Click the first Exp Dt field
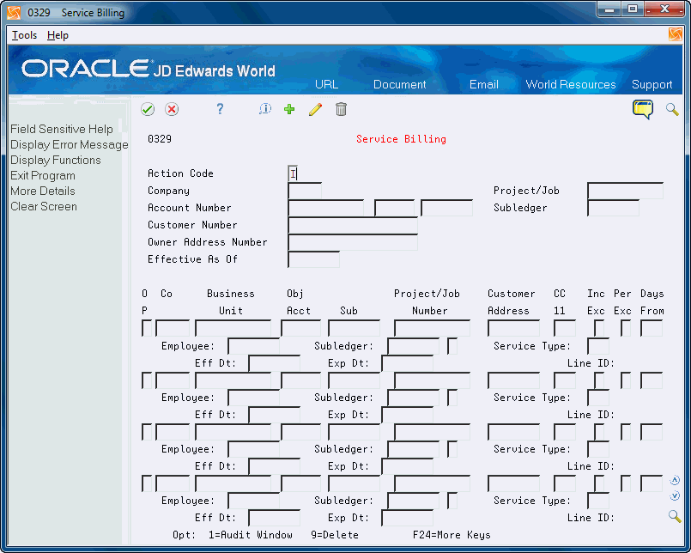 (407, 363)
